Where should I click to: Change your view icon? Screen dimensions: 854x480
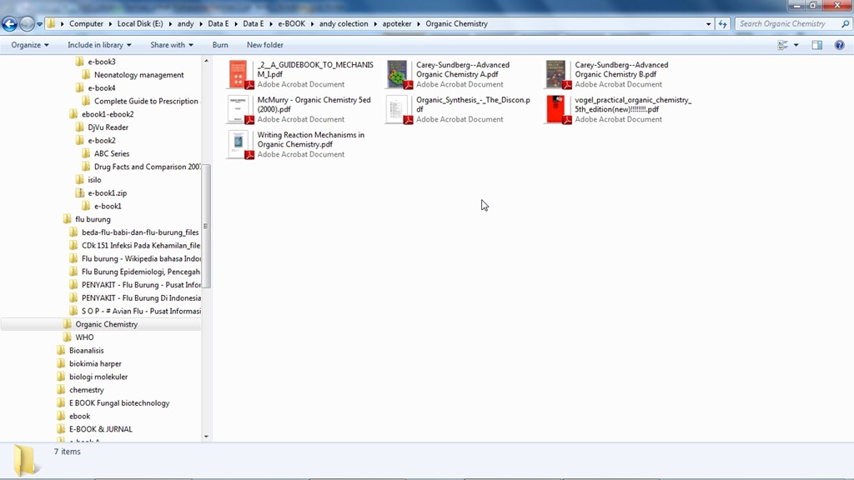pos(782,45)
